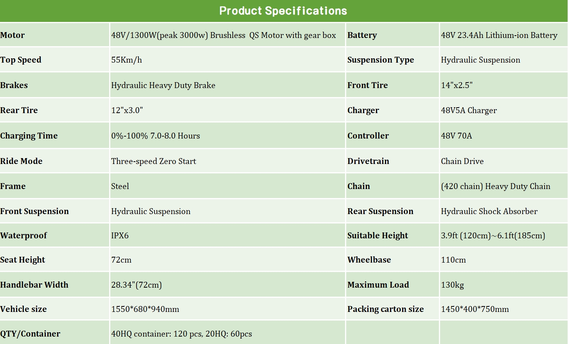Click the 48V 23.4Ah Lithium-ion Battery value

click(499, 35)
